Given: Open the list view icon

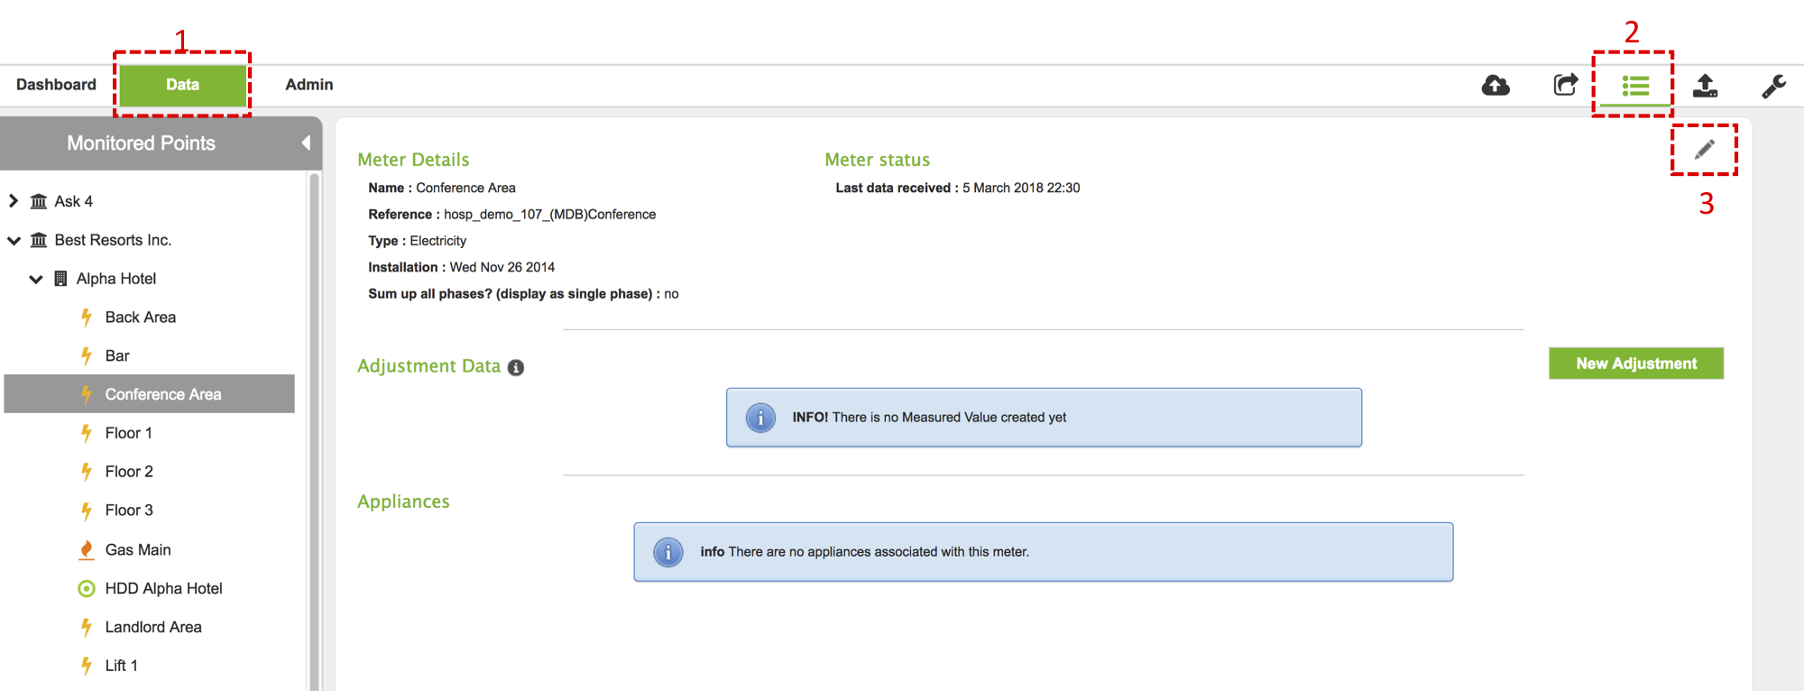Looking at the screenshot, I should pyautogui.click(x=1634, y=86).
